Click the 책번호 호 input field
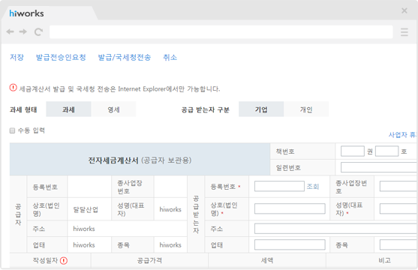418x270 pixels. [386, 151]
